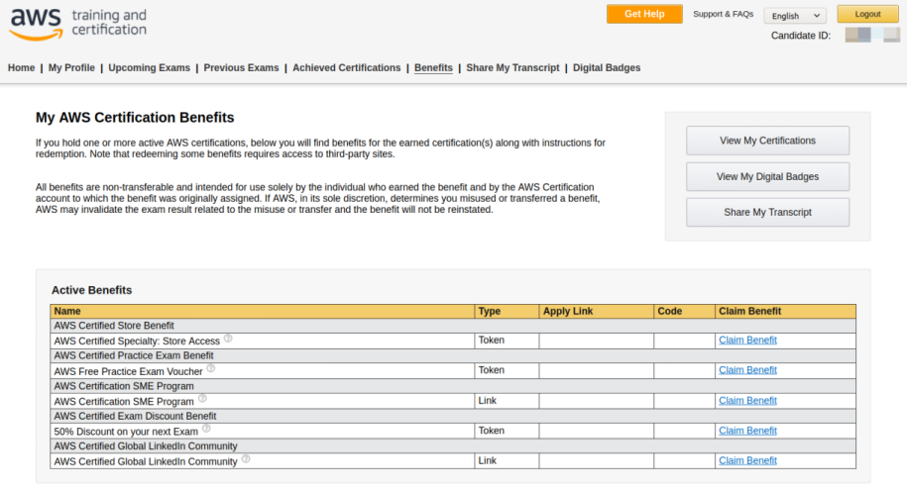
Task: Open Share My Transcript from the navigation bar
Action: pos(512,67)
